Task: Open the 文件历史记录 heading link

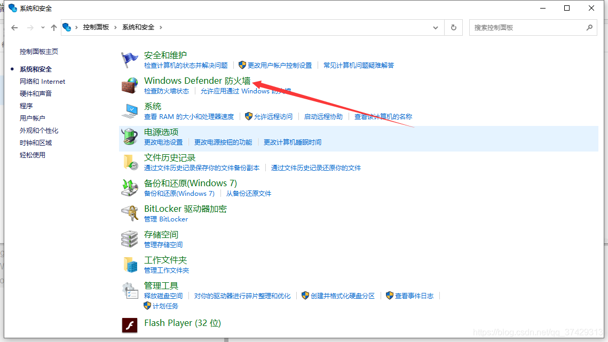Action: tap(169, 157)
